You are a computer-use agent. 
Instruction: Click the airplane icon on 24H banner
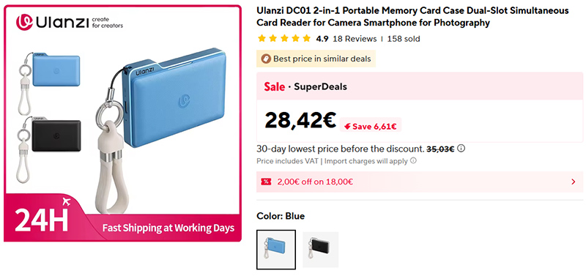[67, 202]
